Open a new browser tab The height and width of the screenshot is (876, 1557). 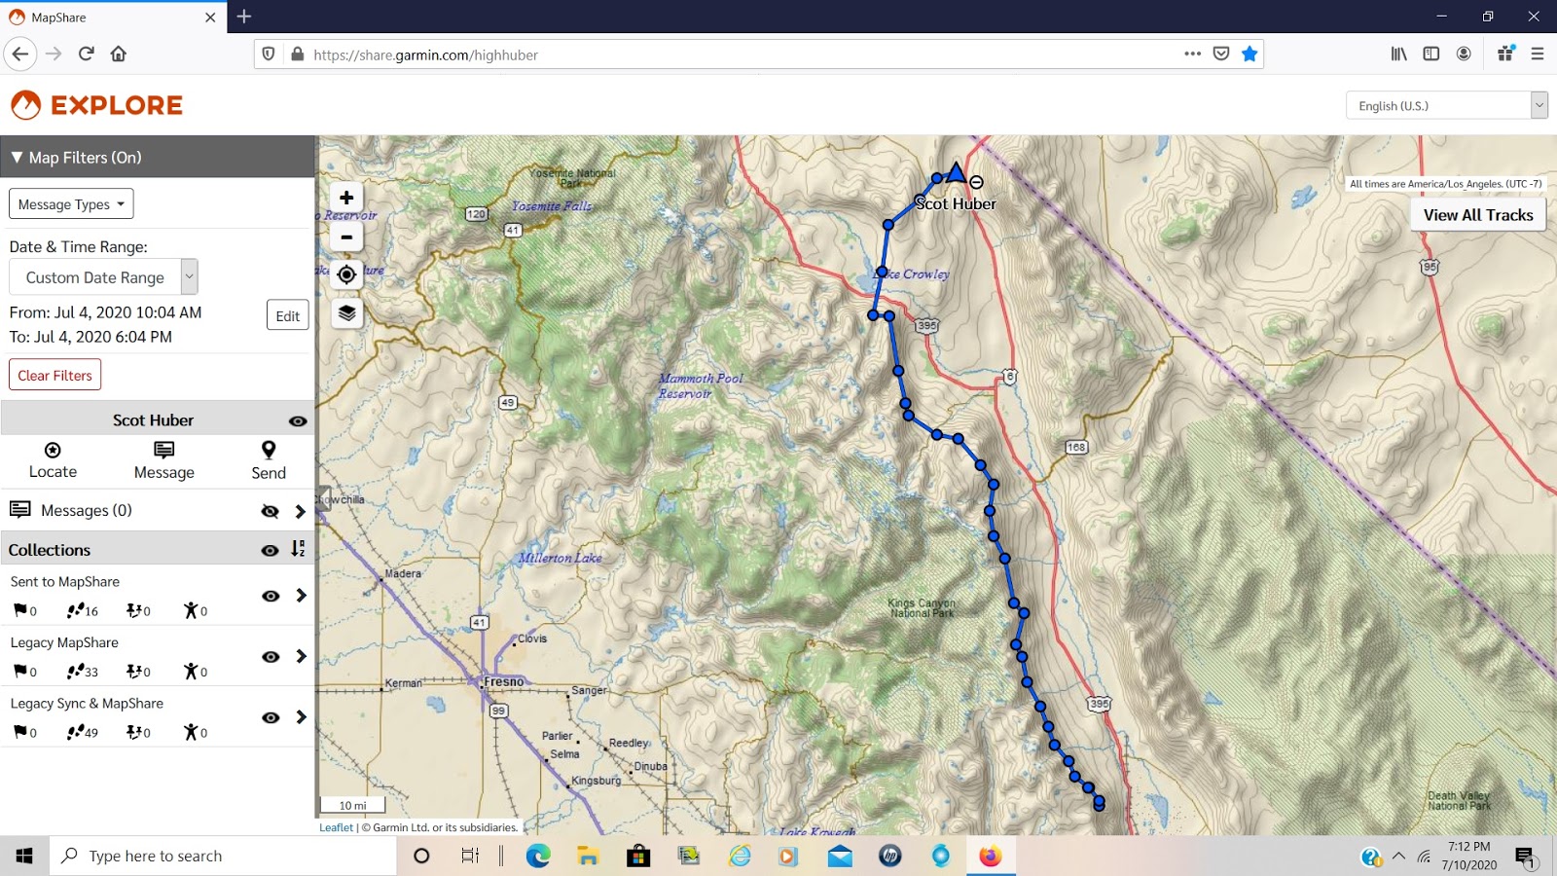point(244,17)
